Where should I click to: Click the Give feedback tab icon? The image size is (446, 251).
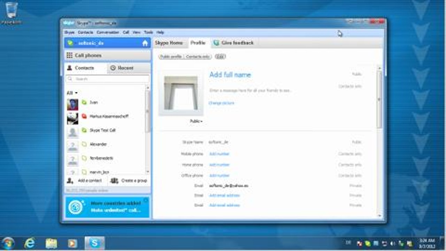(216, 43)
